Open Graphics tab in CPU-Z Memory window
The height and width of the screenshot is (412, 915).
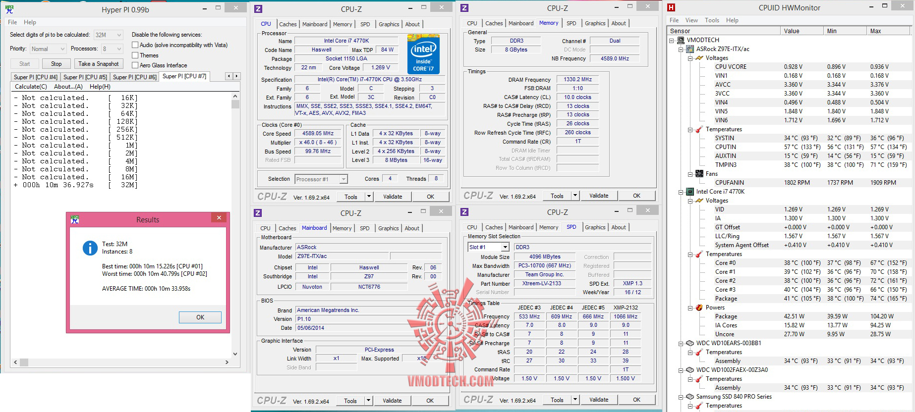(x=595, y=23)
